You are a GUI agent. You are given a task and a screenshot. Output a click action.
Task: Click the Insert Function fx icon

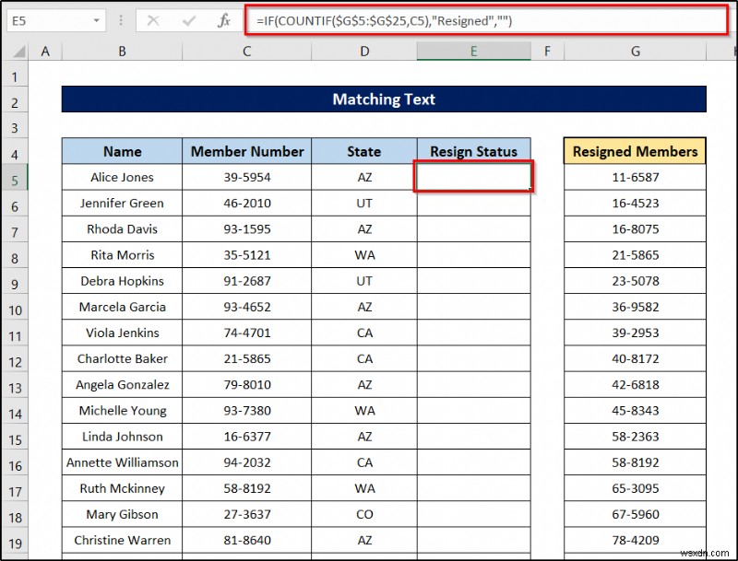tap(226, 20)
